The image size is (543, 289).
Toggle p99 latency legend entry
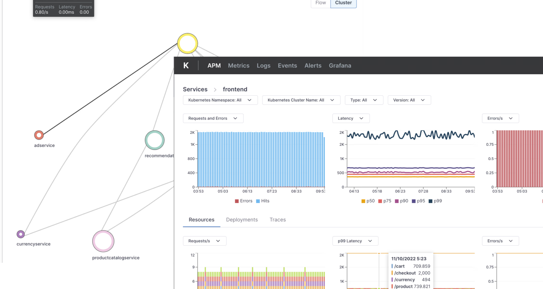pyautogui.click(x=435, y=201)
